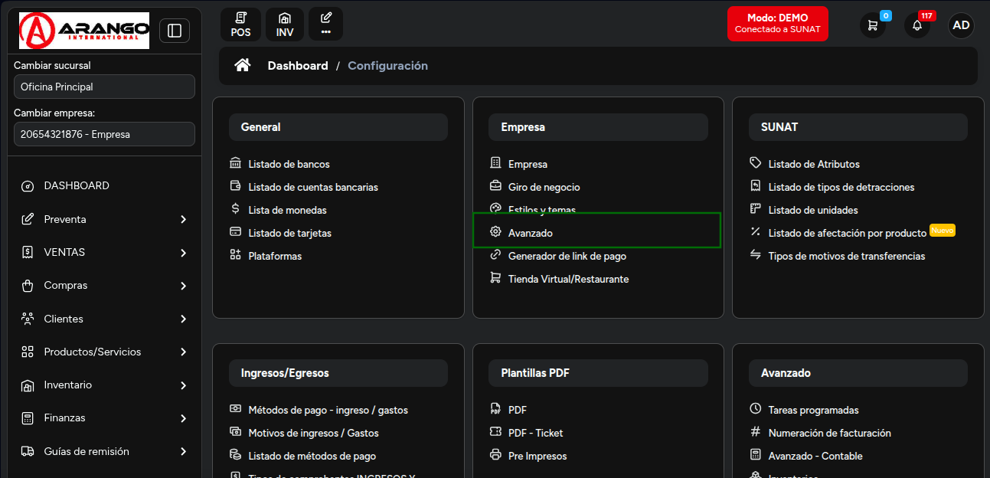Open the 20654321876 - Empresa company selector

(104, 134)
